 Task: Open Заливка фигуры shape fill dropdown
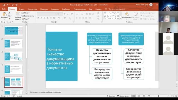coord(148,13)
